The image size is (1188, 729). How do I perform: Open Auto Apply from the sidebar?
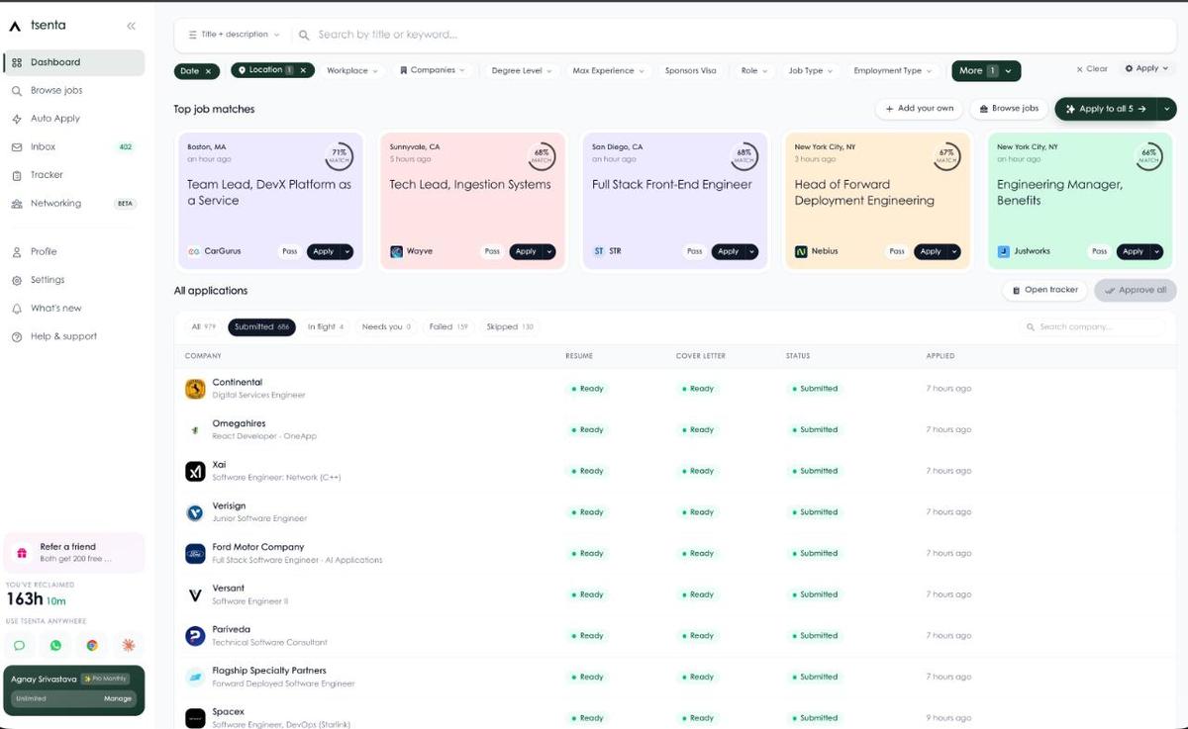74,119
